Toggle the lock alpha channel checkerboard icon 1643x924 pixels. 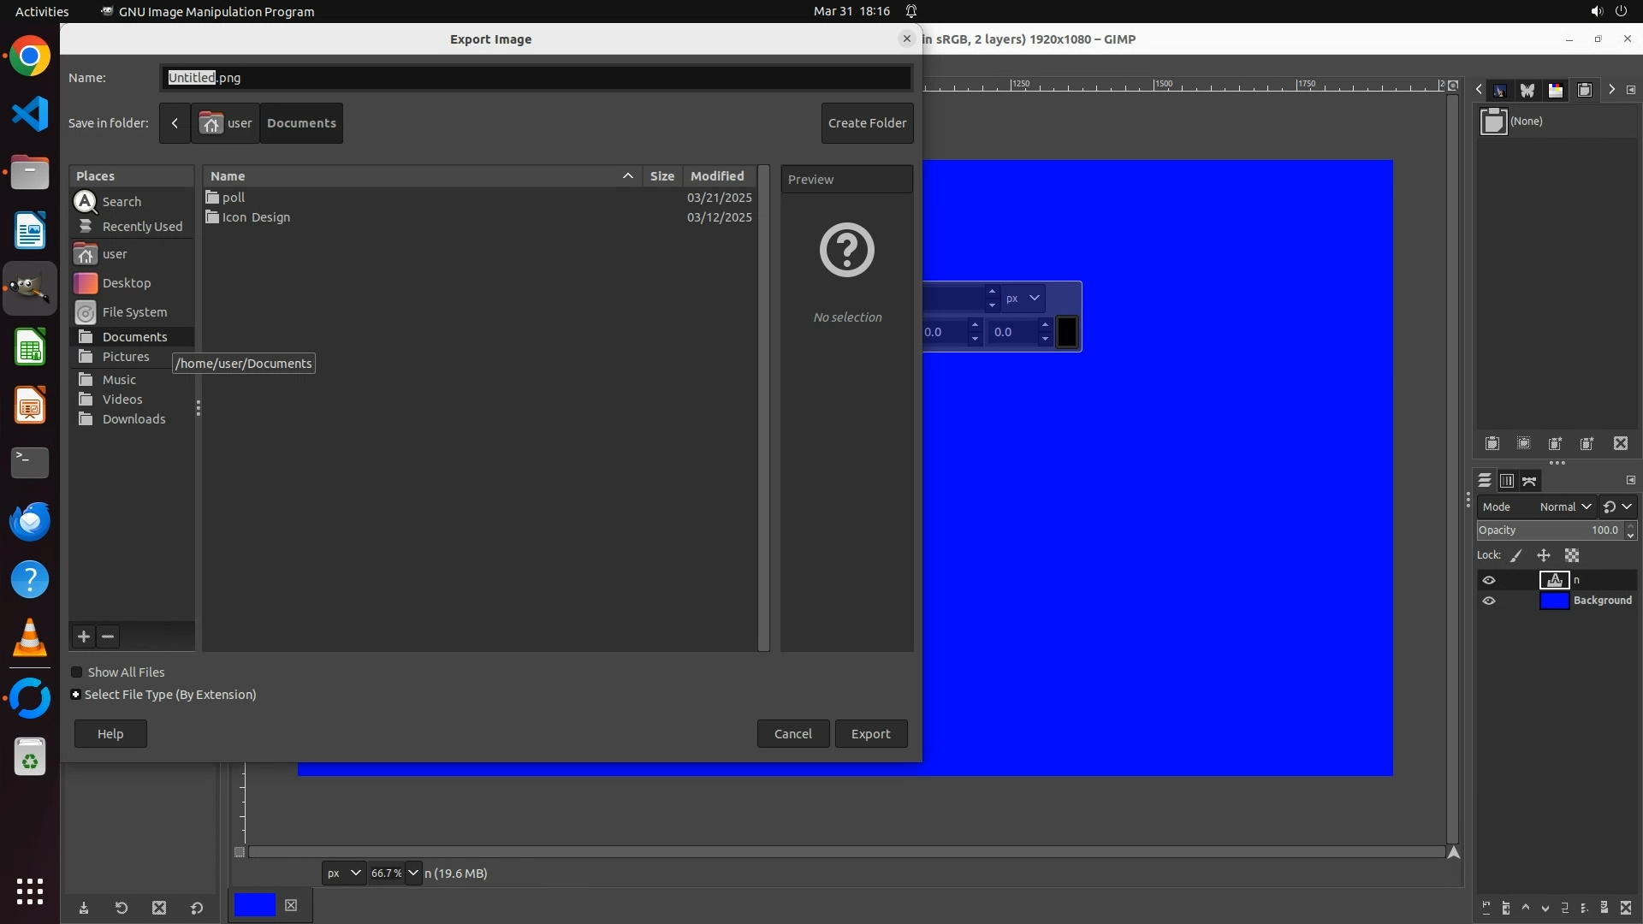tap(1572, 555)
